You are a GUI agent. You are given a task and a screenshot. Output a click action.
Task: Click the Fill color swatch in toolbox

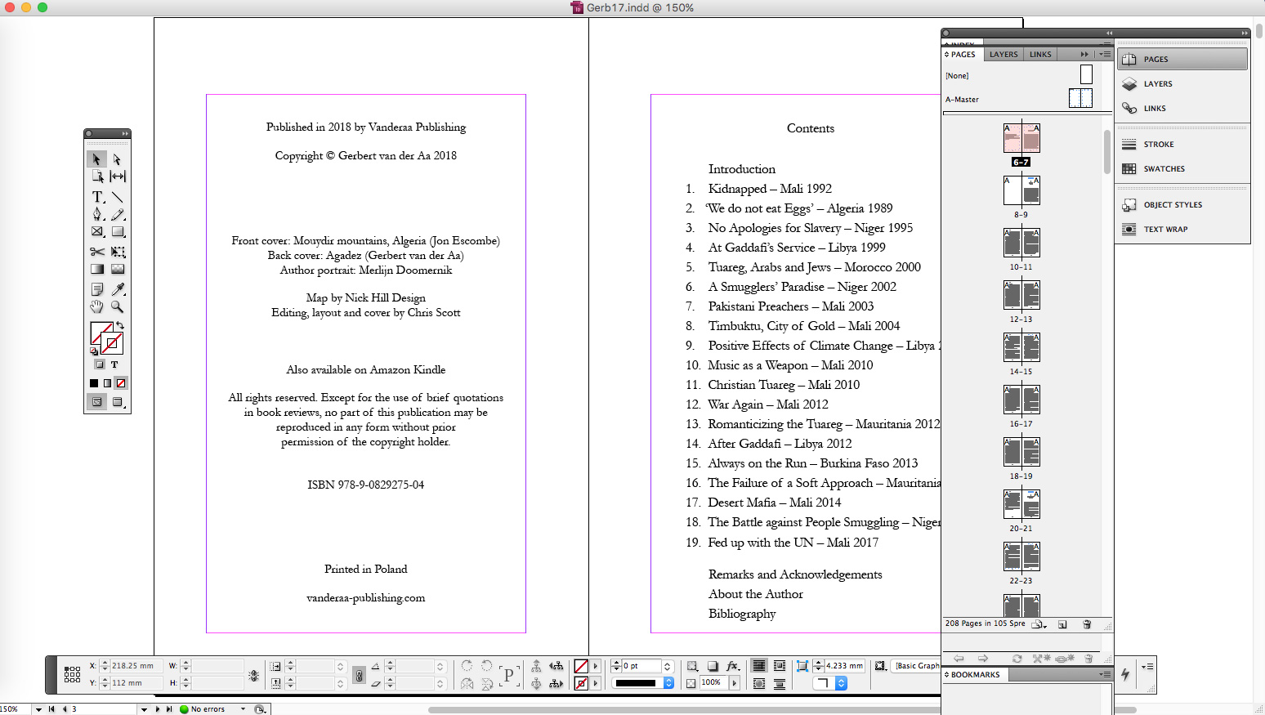100,332
